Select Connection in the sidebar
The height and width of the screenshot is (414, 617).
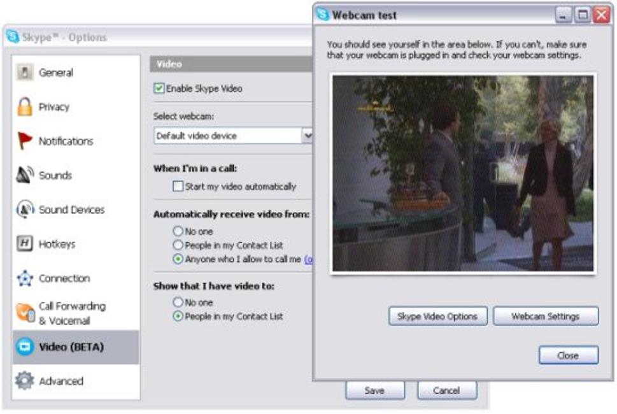[76, 278]
